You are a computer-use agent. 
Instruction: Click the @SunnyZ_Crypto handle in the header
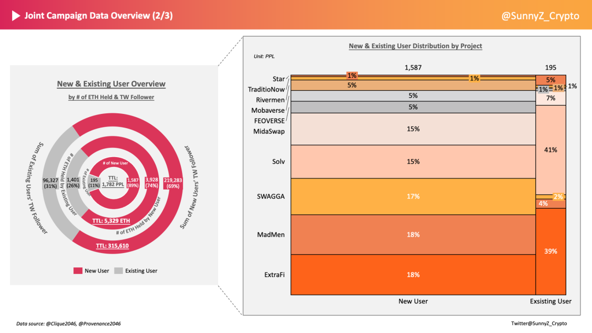(540, 16)
